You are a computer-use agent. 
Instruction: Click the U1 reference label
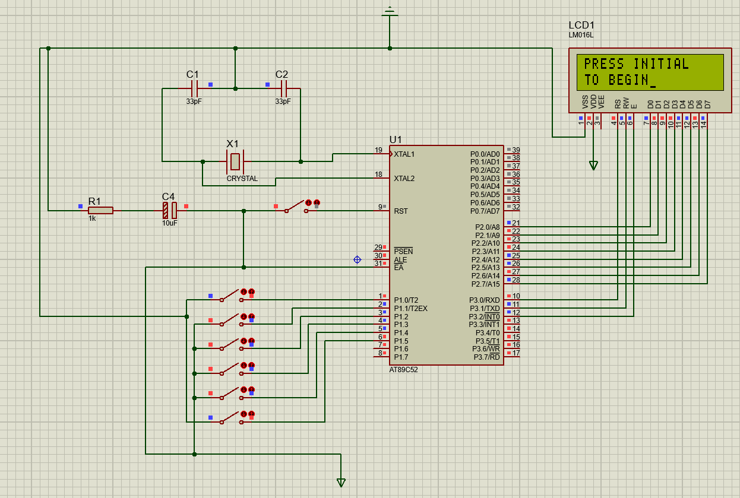(x=396, y=139)
